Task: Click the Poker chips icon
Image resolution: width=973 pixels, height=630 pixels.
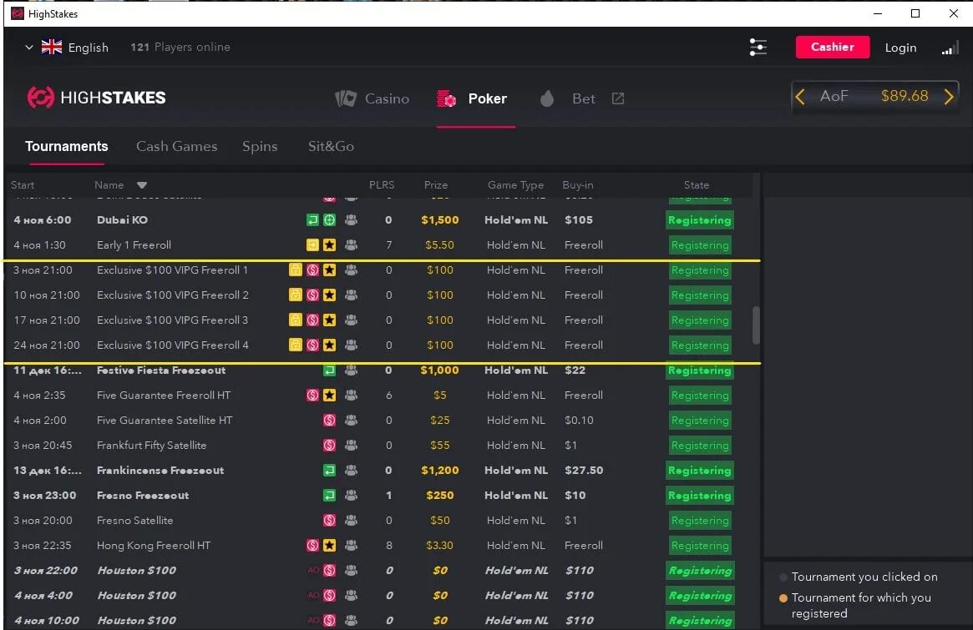Action: point(446,98)
